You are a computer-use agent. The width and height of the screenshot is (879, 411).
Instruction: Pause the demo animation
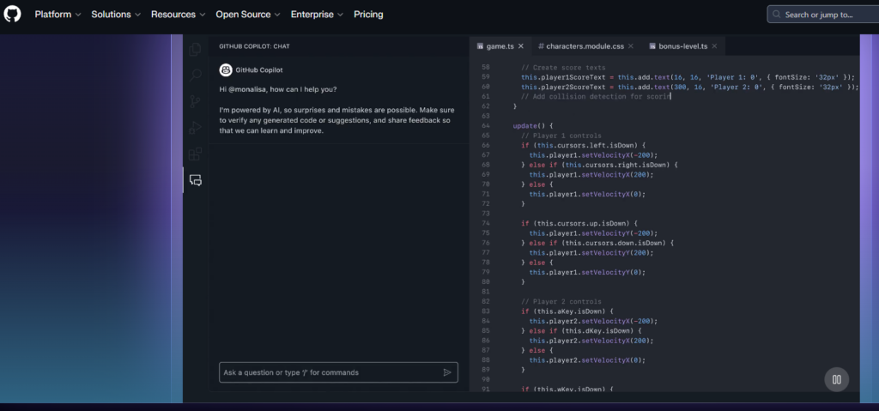click(x=836, y=379)
